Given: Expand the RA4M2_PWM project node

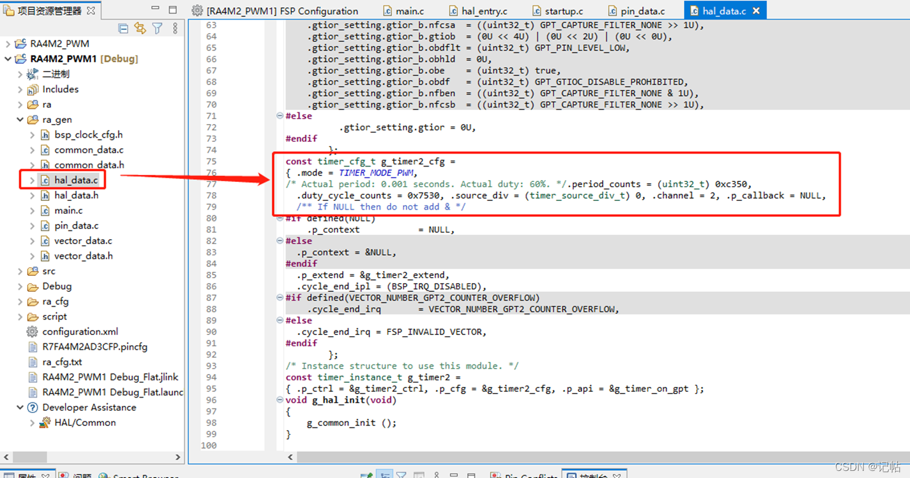Looking at the screenshot, I should click(8, 44).
